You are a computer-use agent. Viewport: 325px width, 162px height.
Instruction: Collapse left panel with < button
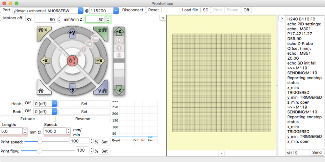(163, 18)
